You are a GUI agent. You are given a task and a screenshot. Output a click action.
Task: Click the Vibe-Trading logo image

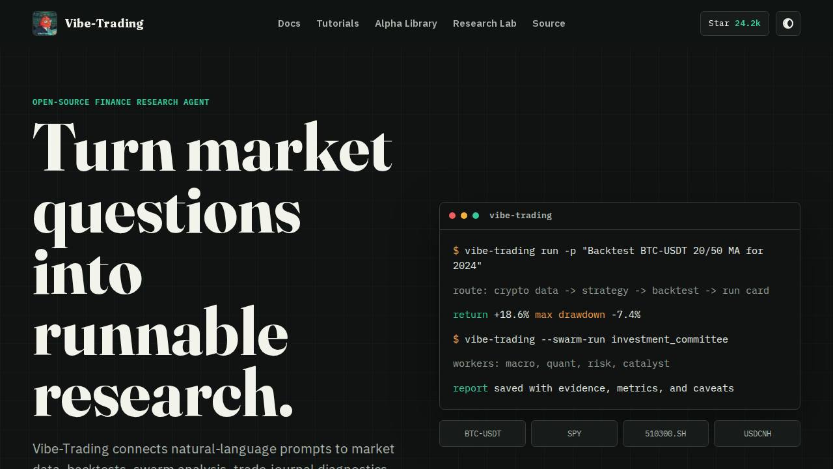click(x=45, y=23)
